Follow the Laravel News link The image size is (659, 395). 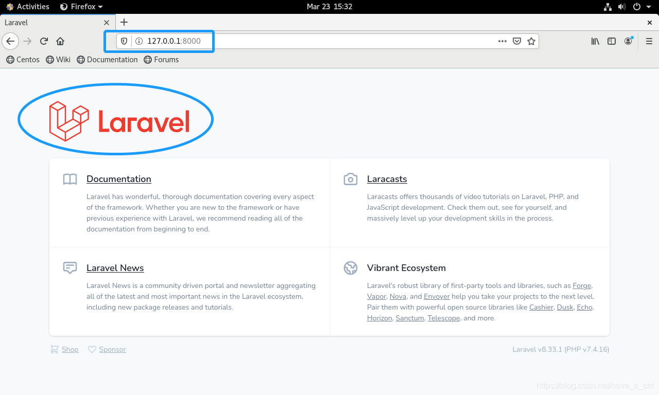(115, 268)
